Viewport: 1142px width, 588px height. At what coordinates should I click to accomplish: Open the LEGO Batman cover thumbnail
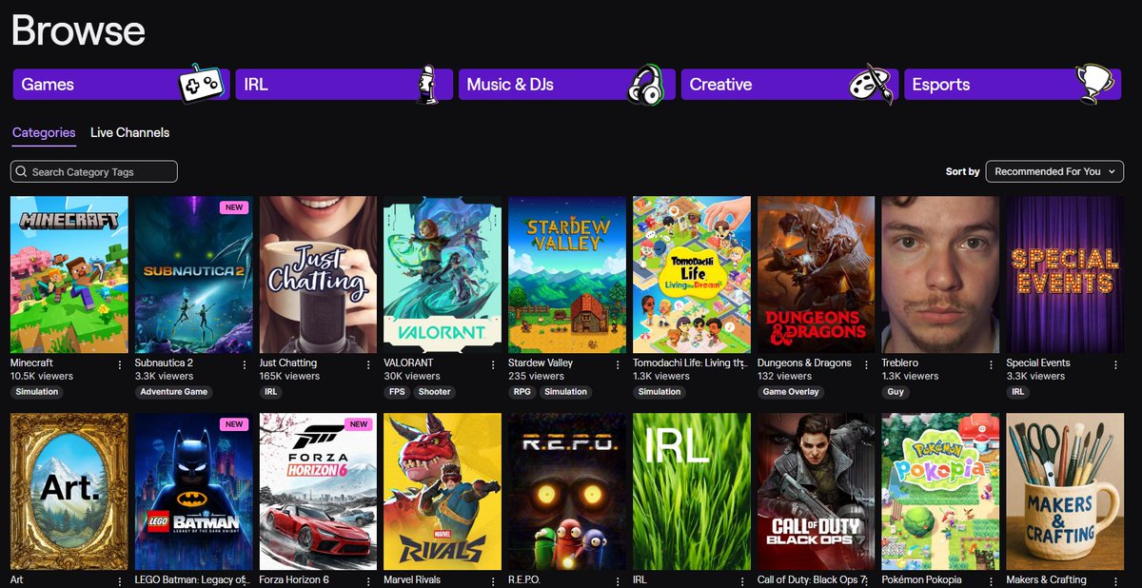(x=194, y=491)
